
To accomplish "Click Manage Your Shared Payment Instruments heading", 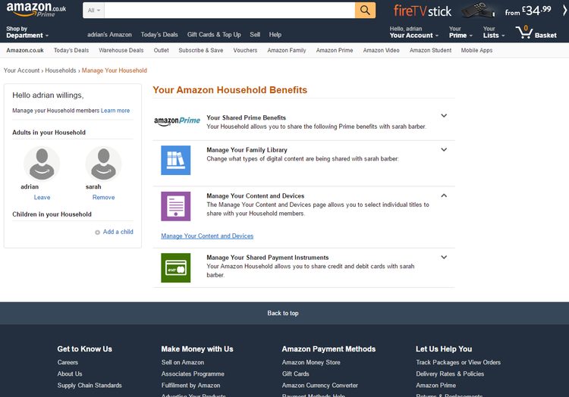I will (x=268, y=258).
